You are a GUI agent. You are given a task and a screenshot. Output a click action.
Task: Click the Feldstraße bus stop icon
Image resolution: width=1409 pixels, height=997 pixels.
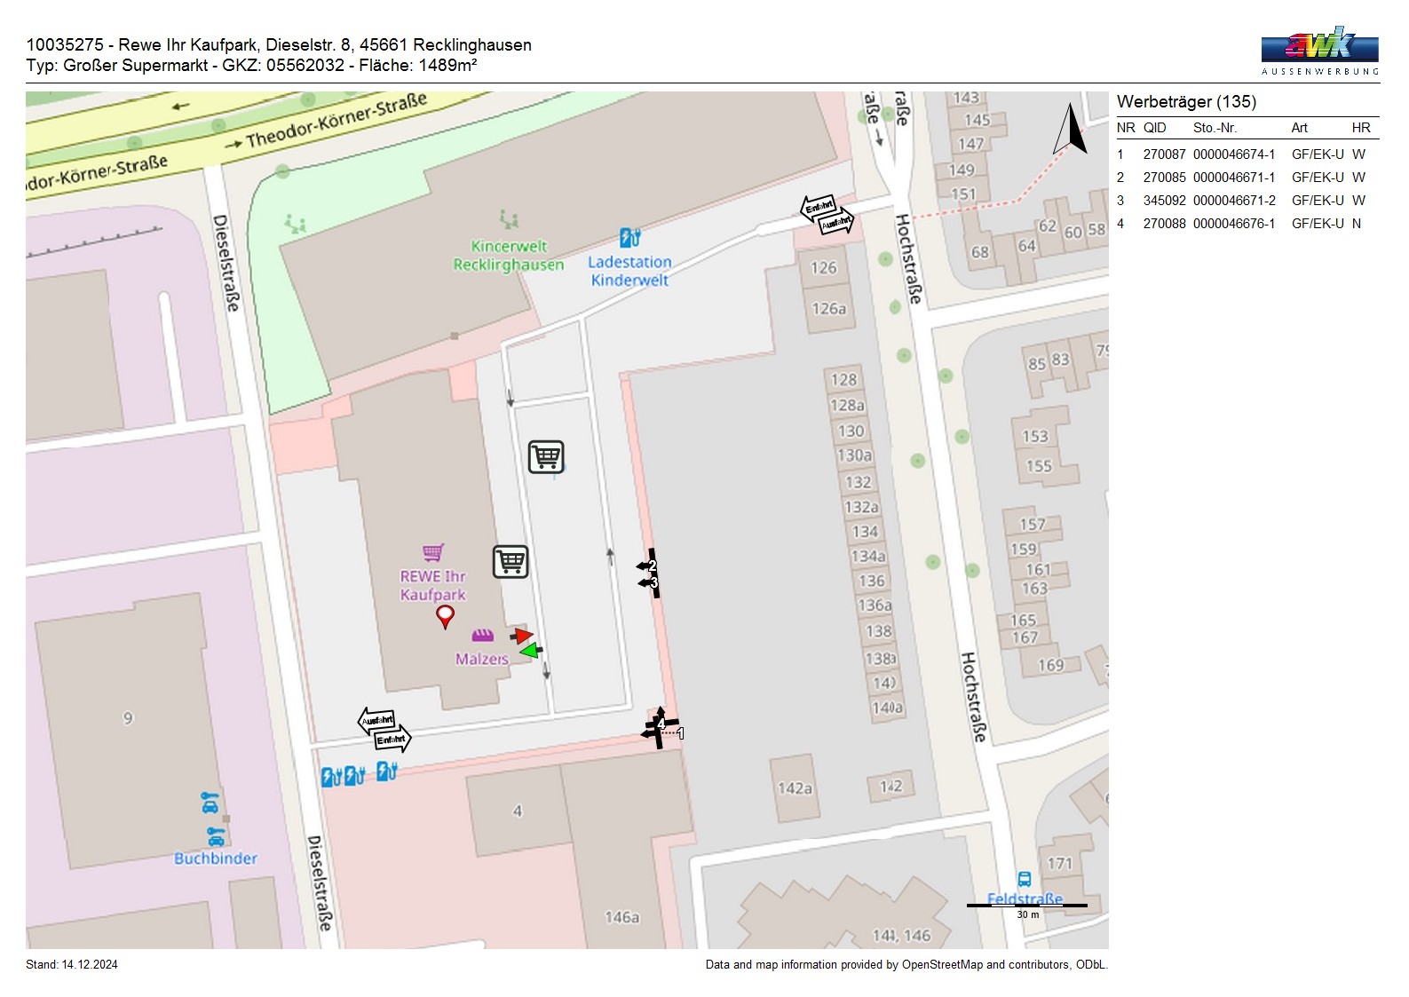coord(1024,879)
